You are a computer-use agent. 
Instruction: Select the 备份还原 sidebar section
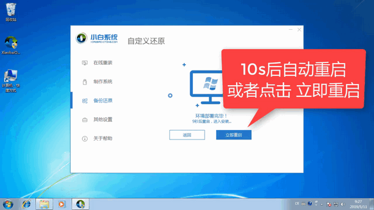click(103, 100)
